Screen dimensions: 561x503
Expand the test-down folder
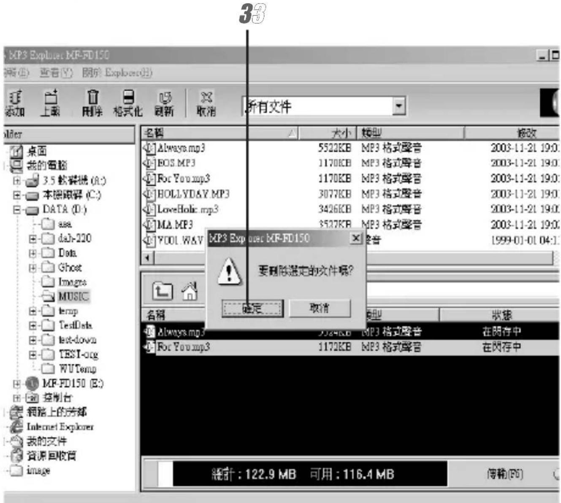point(33,340)
